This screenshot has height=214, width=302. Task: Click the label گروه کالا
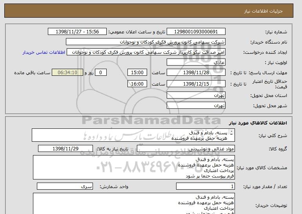pos(278,149)
